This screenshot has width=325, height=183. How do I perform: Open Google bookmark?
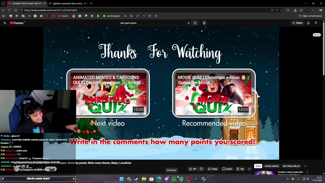click(x=35, y=16)
